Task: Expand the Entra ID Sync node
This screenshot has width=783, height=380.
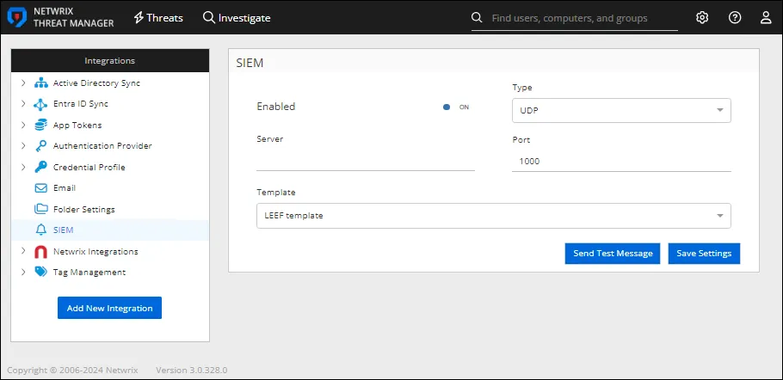Action: 23,104
